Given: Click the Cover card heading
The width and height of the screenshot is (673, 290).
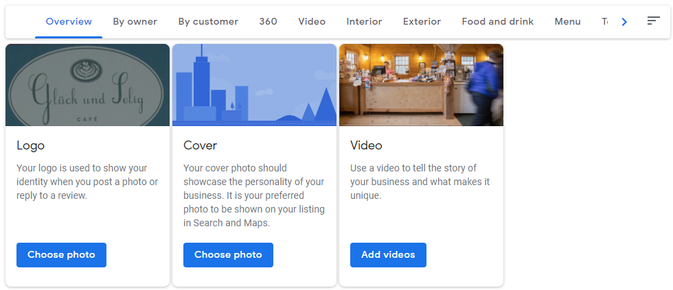Looking at the screenshot, I should [x=200, y=145].
